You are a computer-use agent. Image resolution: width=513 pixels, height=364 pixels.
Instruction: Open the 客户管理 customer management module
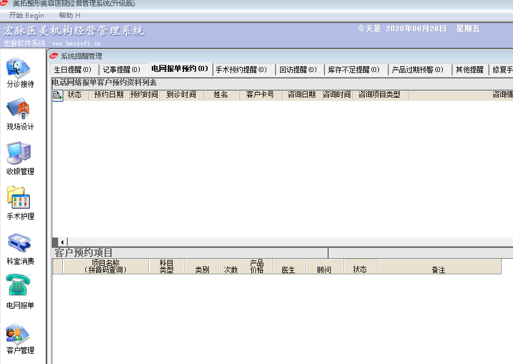point(17,334)
